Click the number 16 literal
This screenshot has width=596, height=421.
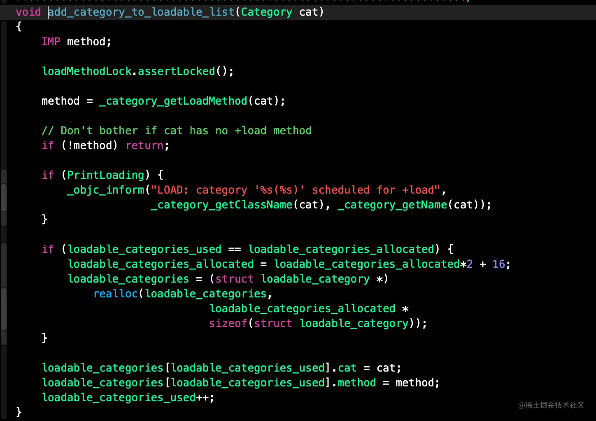498,264
